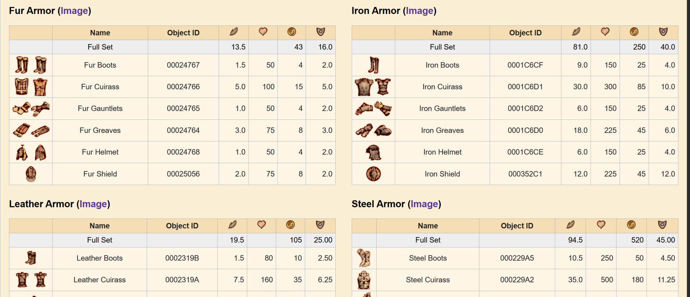Click the Fur Armor section heading
690x297 pixels.
(x=50, y=11)
